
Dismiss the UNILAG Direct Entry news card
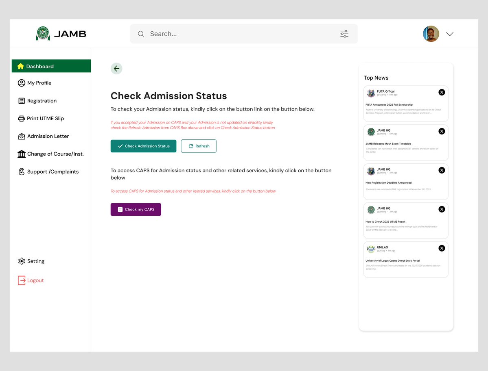point(442,248)
